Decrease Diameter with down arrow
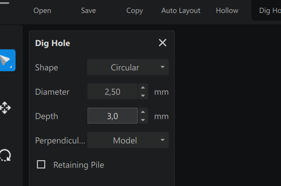Screen dimensions: 281x186 (x=143, y=95)
